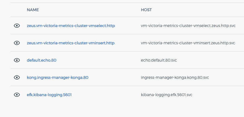Open zeus.vm-victoria-metrics-cluster-vmselect.http service link
Image resolution: width=244 pixels, height=117 pixels.
point(71,26)
